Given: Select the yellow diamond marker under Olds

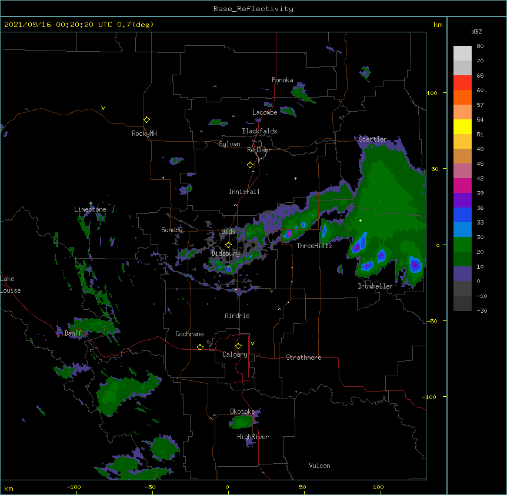Looking at the screenshot, I should point(228,245).
